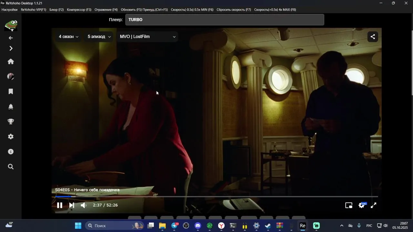Open the weather widget in taskbar

[x=9, y=225]
